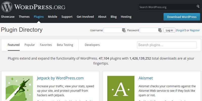Select the Plugins menu item
The image size is (202, 101).
coord(39,17)
